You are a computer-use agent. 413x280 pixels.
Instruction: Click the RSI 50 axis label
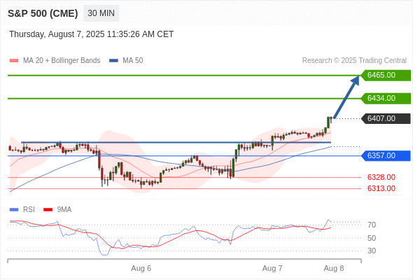(x=372, y=238)
